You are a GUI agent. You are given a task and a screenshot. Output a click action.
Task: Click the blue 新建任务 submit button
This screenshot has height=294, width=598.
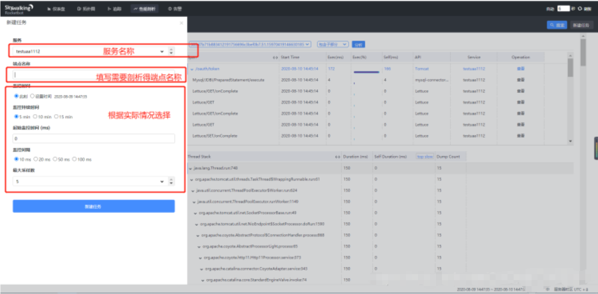pyautogui.click(x=94, y=207)
